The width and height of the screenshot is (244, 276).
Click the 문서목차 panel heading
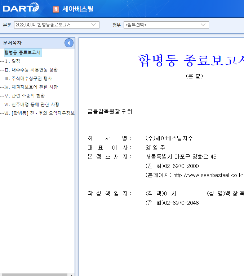click(x=12, y=43)
